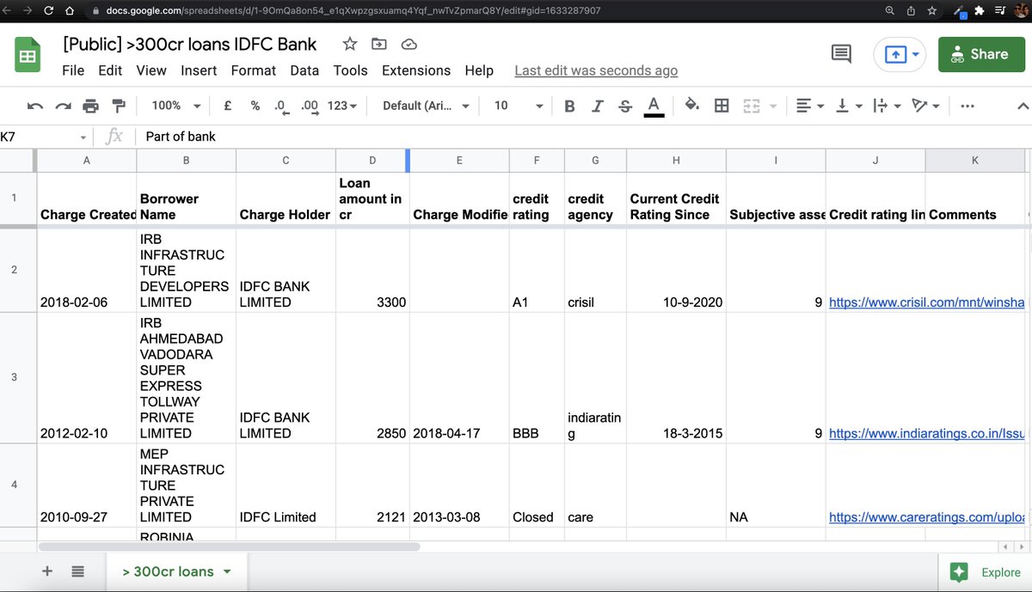Click the Present to meeting button
This screenshot has width=1032, height=592.
900,54
